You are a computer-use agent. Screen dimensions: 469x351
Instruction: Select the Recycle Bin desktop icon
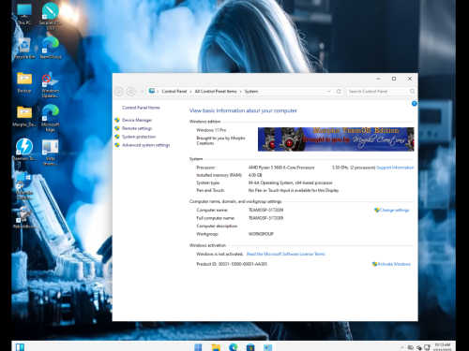pos(24,49)
